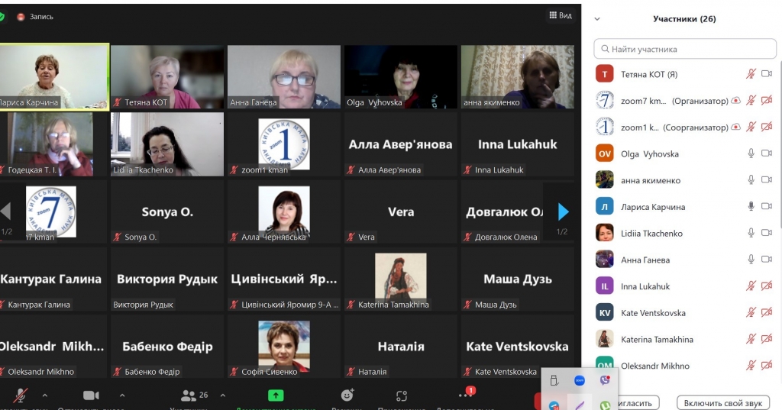Click the muted mic icon in zoom7 organizer row

(x=751, y=101)
